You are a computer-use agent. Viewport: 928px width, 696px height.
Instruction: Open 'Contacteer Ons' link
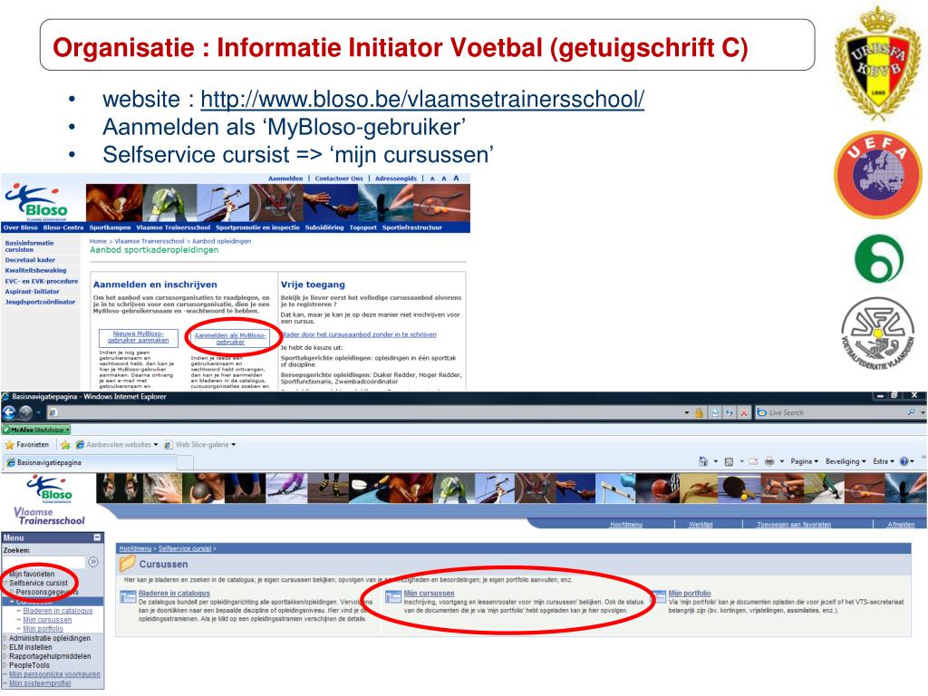pyautogui.click(x=339, y=179)
